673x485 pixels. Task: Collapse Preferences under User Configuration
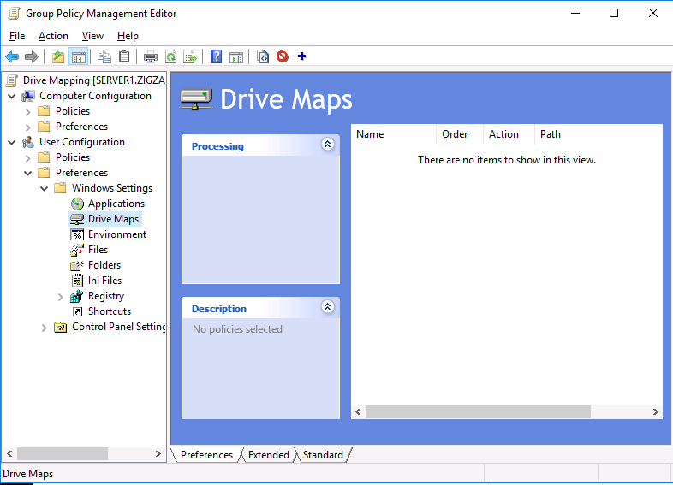click(x=28, y=174)
